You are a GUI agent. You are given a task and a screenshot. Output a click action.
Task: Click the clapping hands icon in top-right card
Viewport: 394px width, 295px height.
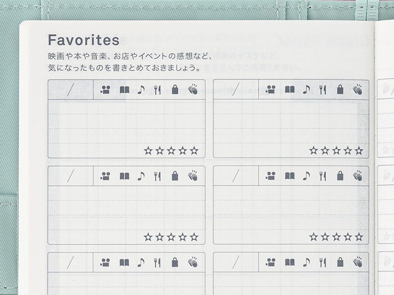358,89
